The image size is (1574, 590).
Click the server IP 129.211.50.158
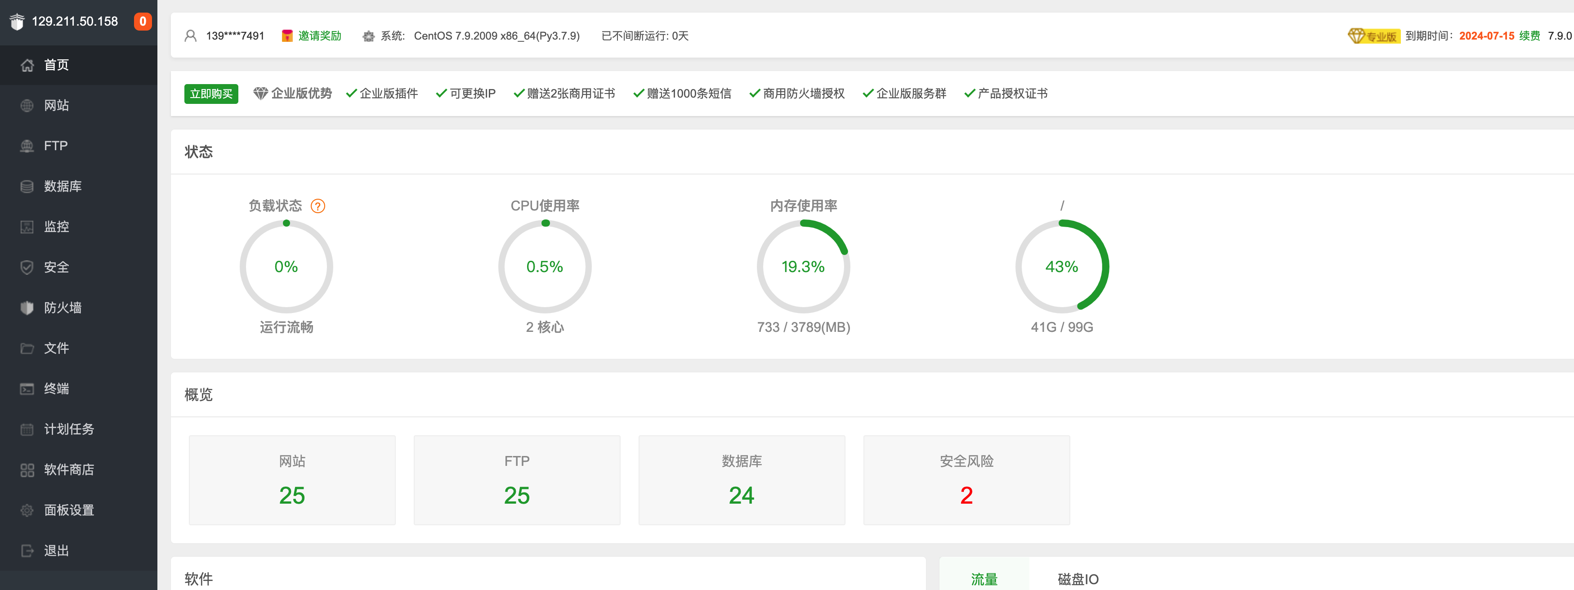coord(75,22)
